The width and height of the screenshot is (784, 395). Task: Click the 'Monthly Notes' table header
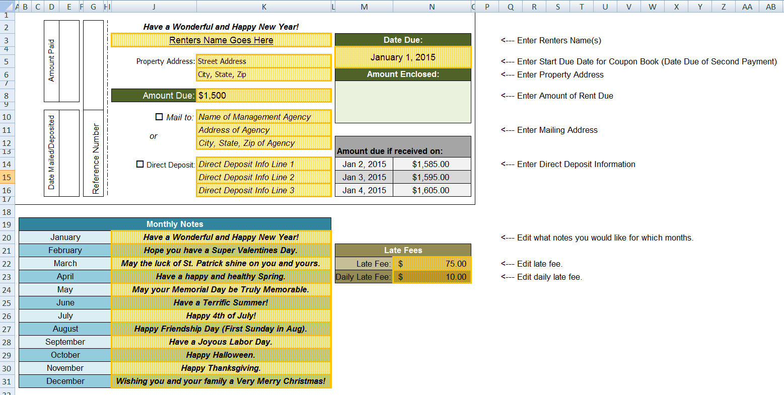click(175, 224)
